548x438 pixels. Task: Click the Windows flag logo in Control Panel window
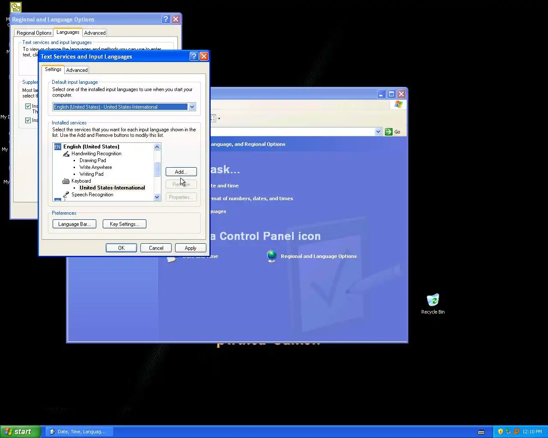[x=399, y=104]
